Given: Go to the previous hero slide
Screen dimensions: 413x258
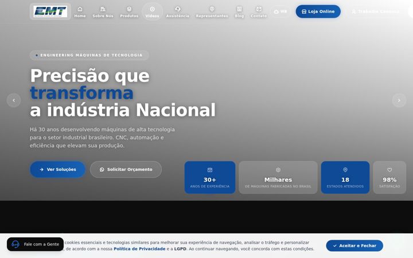Looking at the screenshot, I should (x=14, y=100).
